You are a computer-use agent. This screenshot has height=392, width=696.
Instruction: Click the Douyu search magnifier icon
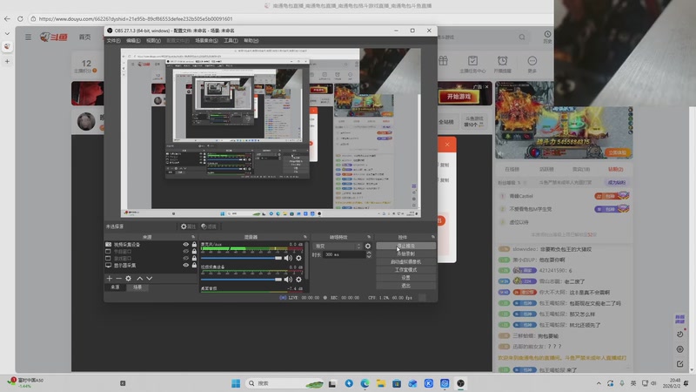click(522, 37)
